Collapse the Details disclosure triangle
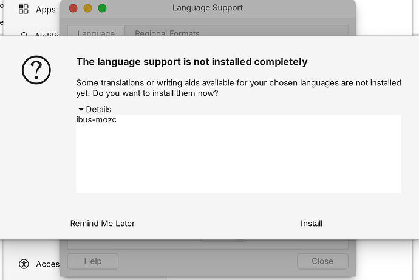Viewport: 419px width, 280px height. tap(81, 110)
